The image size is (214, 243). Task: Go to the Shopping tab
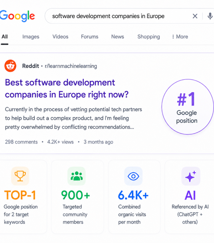pos(149,36)
